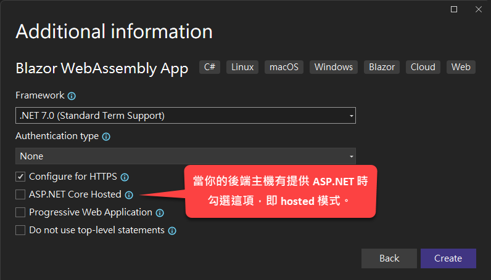491x280 pixels.
Task: Click the None authentication field
Action: [186, 156]
